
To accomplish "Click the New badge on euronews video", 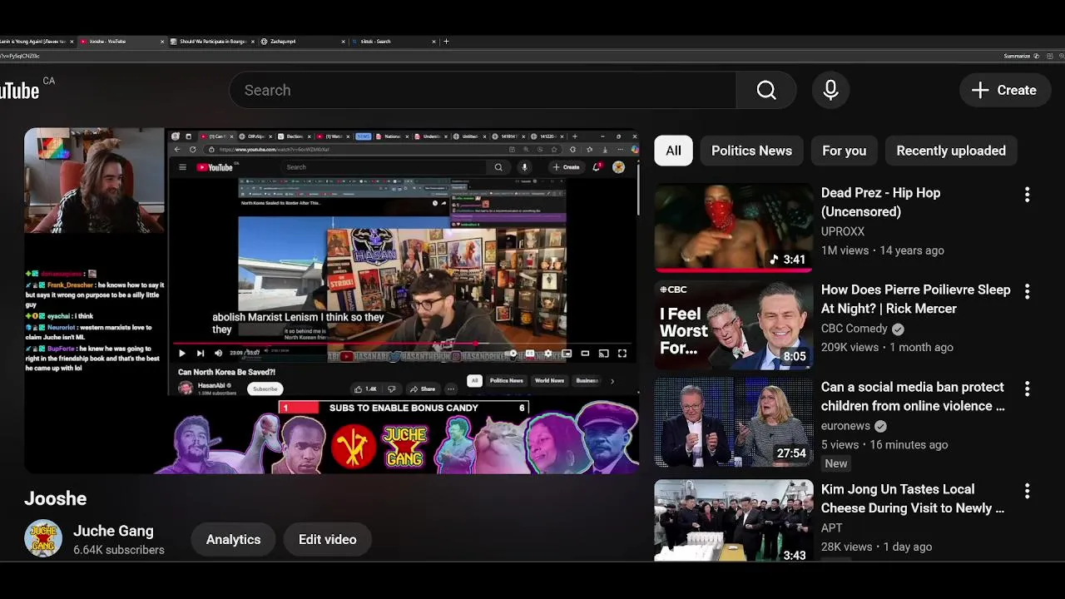I will 835,463.
